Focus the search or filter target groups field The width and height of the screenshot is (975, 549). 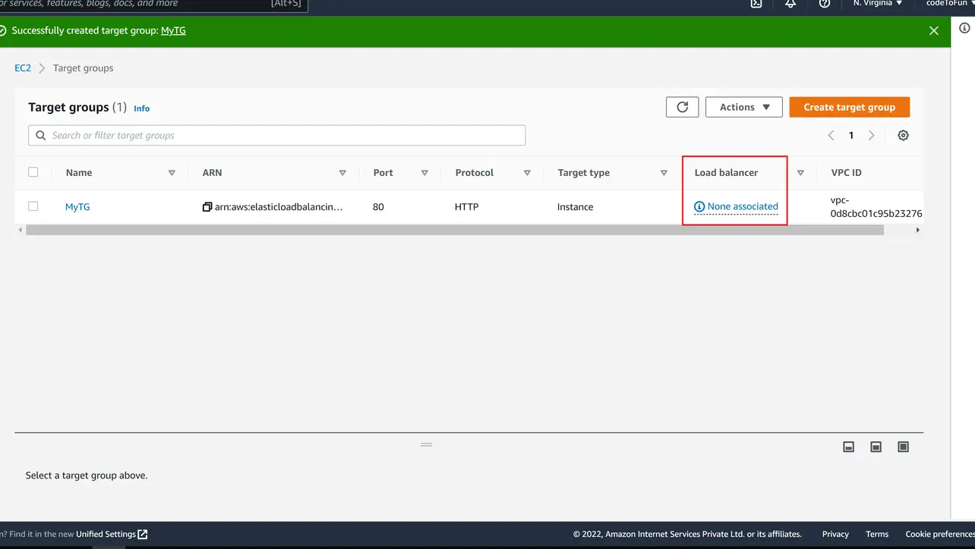tap(276, 135)
